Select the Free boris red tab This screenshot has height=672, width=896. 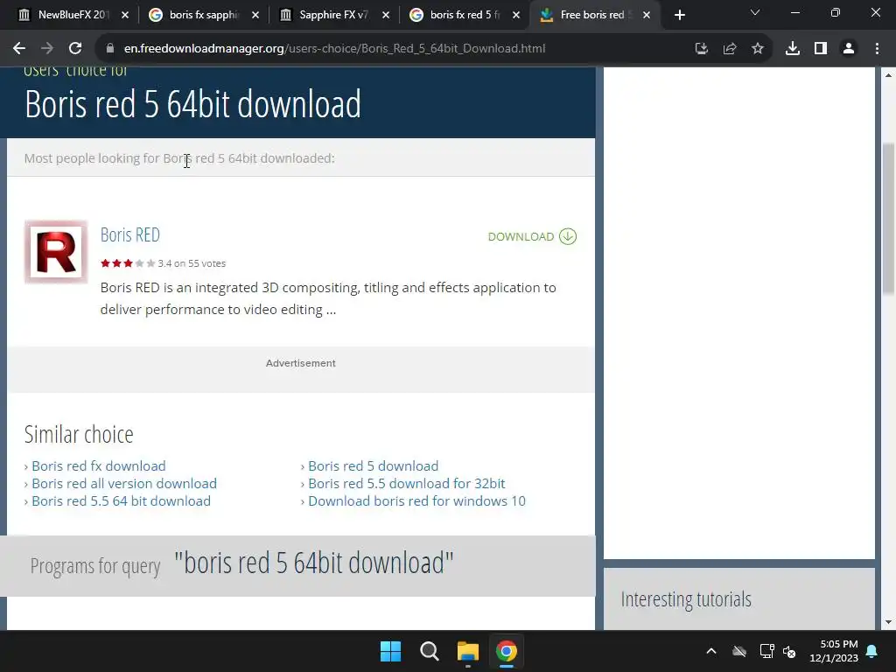point(594,16)
